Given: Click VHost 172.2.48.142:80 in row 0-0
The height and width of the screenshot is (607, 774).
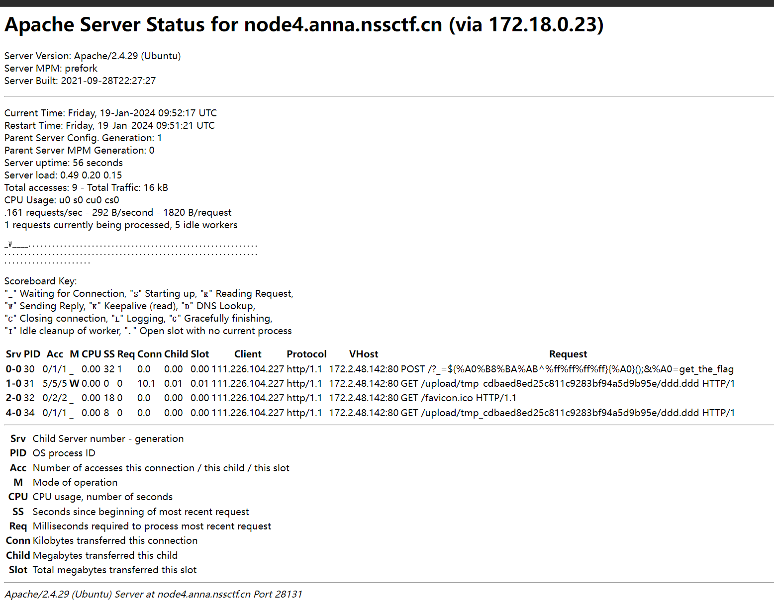Looking at the screenshot, I should click(x=364, y=369).
